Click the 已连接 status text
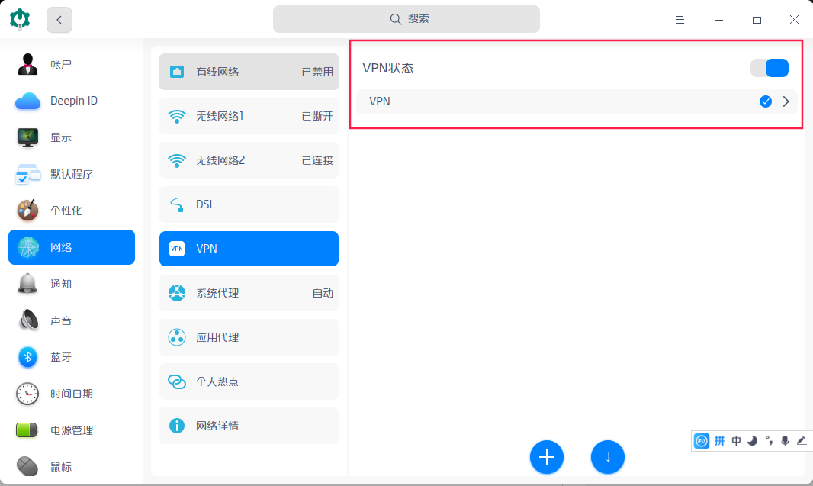The width and height of the screenshot is (813, 486). point(317,161)
